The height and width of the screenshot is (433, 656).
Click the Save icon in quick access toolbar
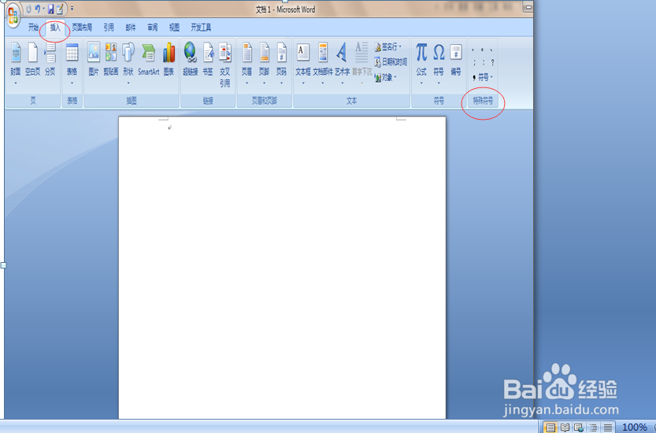[50, 9]
